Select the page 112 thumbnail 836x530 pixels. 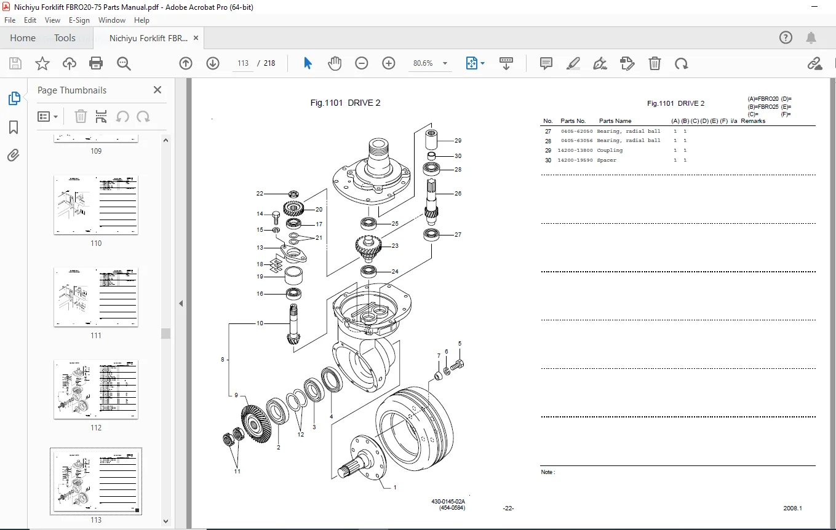click(x=96, y=389)
